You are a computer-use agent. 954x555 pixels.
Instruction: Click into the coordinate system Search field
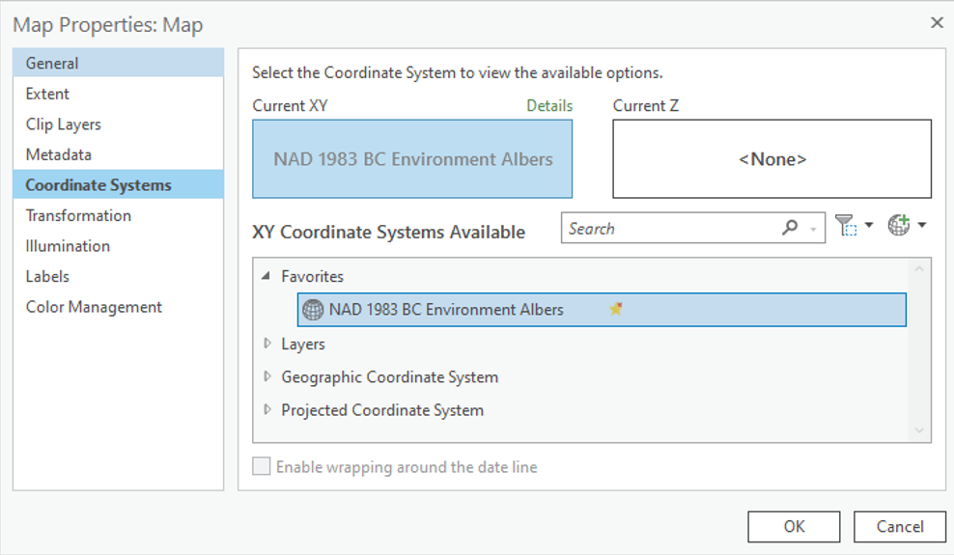pos(671,229)
